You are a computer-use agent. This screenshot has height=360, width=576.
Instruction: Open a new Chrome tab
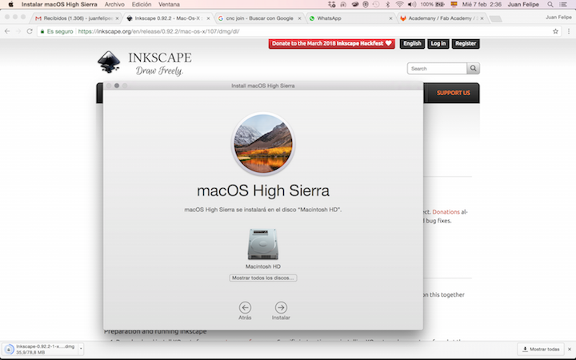495,18
